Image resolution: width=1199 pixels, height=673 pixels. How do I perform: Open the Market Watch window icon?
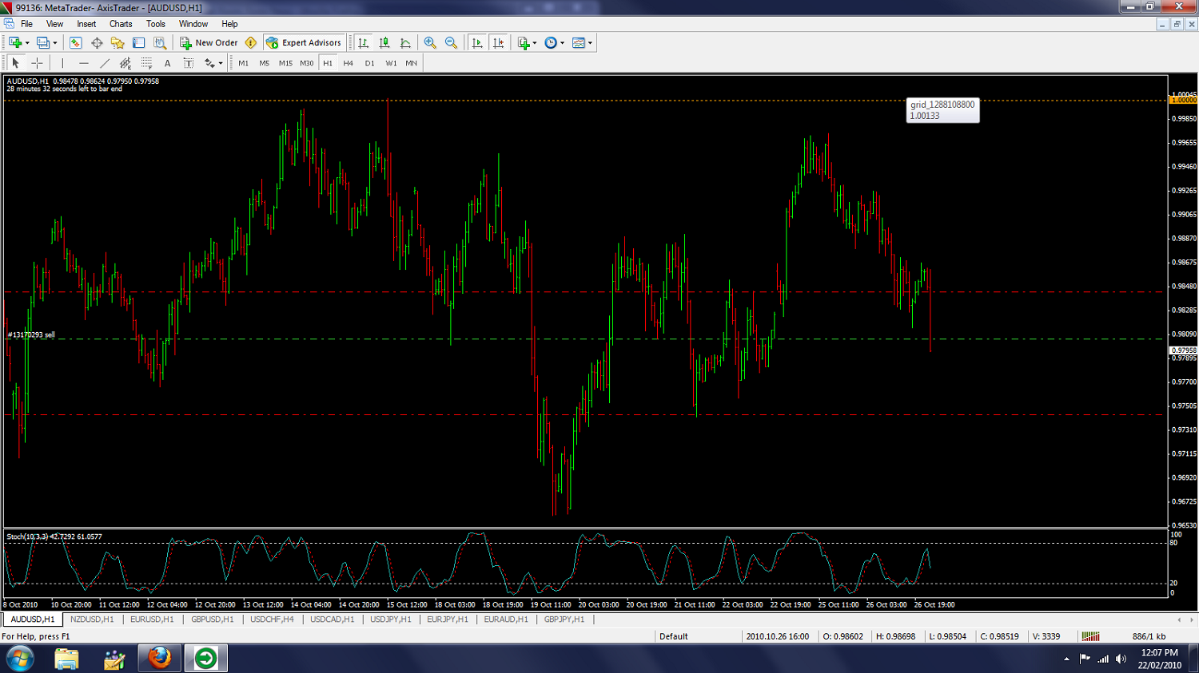point(76,43)
